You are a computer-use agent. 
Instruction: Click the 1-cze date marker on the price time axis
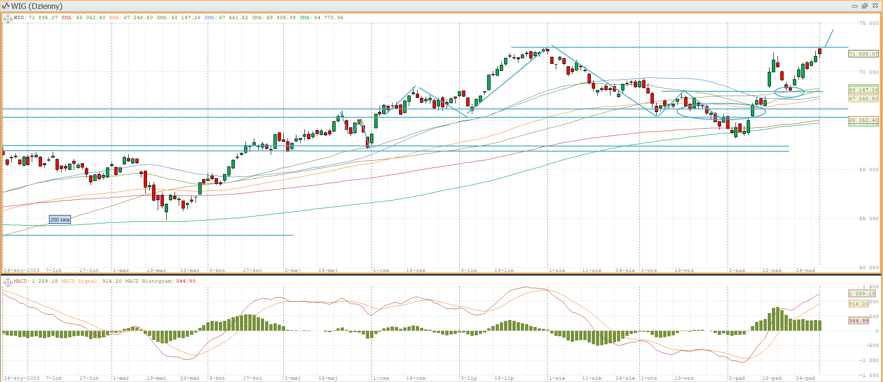[381, 271]
